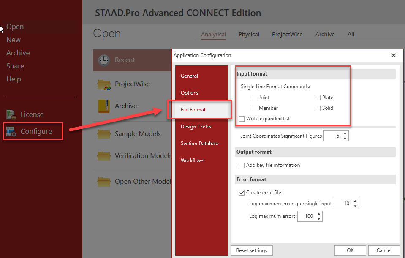The width and height of the screenshot is (405, 258).
Task: Click the Verification Models folder icon
Action: coord(104,156)
